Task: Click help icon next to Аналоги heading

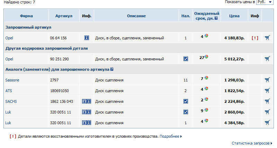Action: [112, 69]
